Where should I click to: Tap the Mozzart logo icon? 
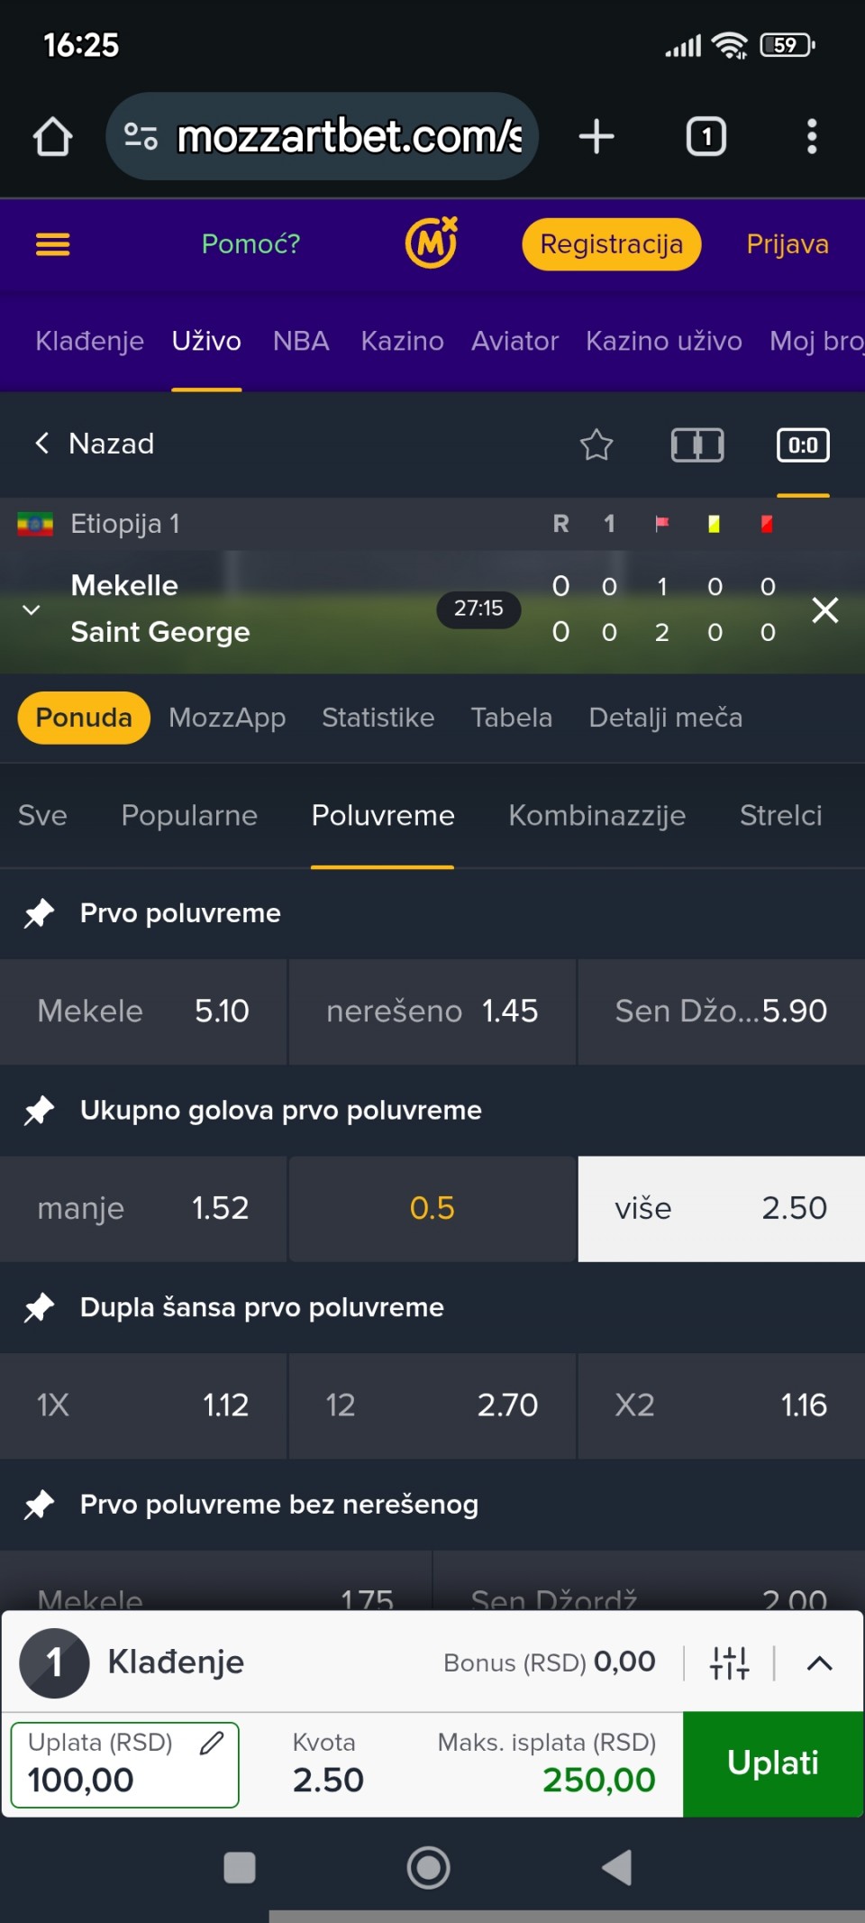point(432,243)
